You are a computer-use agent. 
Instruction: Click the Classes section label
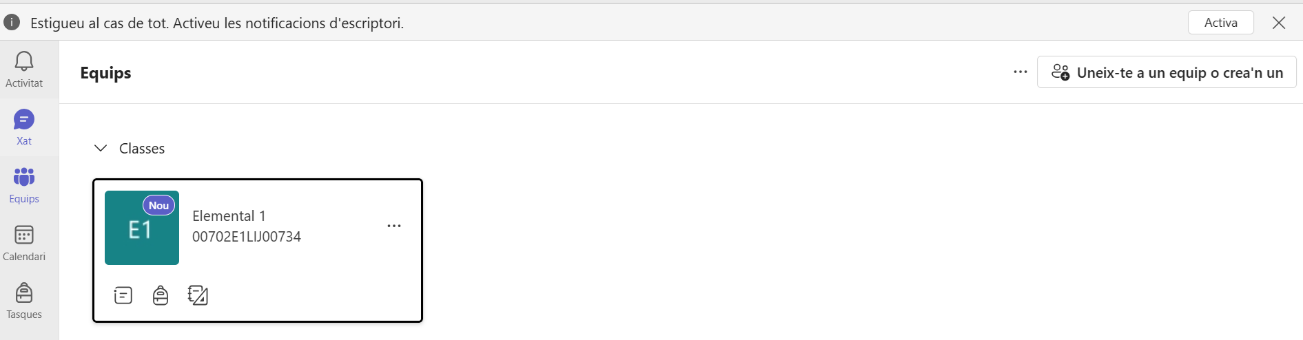tap(142, 149)
